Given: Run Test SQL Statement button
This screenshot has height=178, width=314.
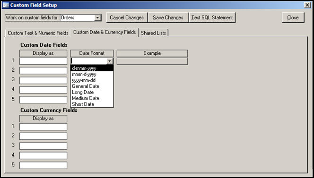Looking at the screenshot, I should click(212, 17).
